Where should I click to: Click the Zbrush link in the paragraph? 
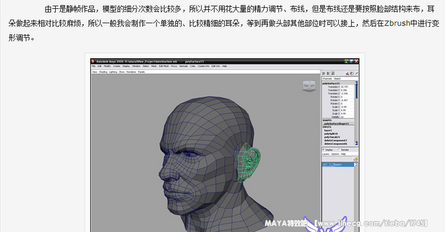coord(398,23)
